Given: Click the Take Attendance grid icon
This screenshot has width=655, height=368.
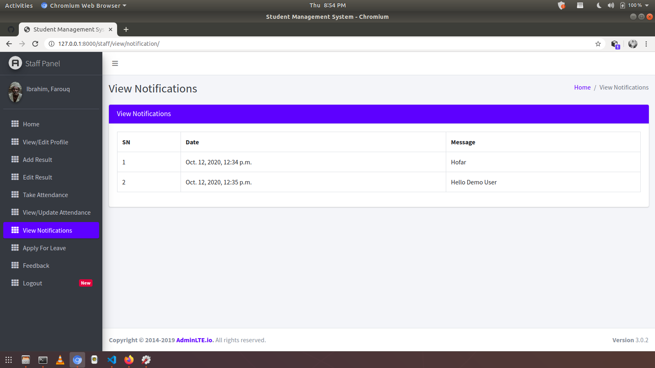Looking at the screenshot, I should click(x=15, y=195).
